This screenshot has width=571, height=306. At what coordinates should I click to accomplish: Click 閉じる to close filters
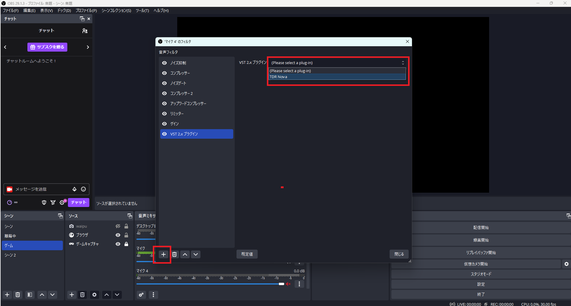[399, 254]
